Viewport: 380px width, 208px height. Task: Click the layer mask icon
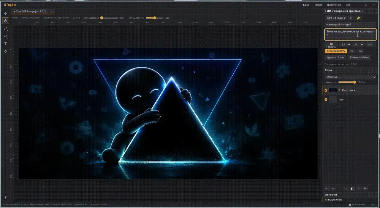tap(352, 188)
